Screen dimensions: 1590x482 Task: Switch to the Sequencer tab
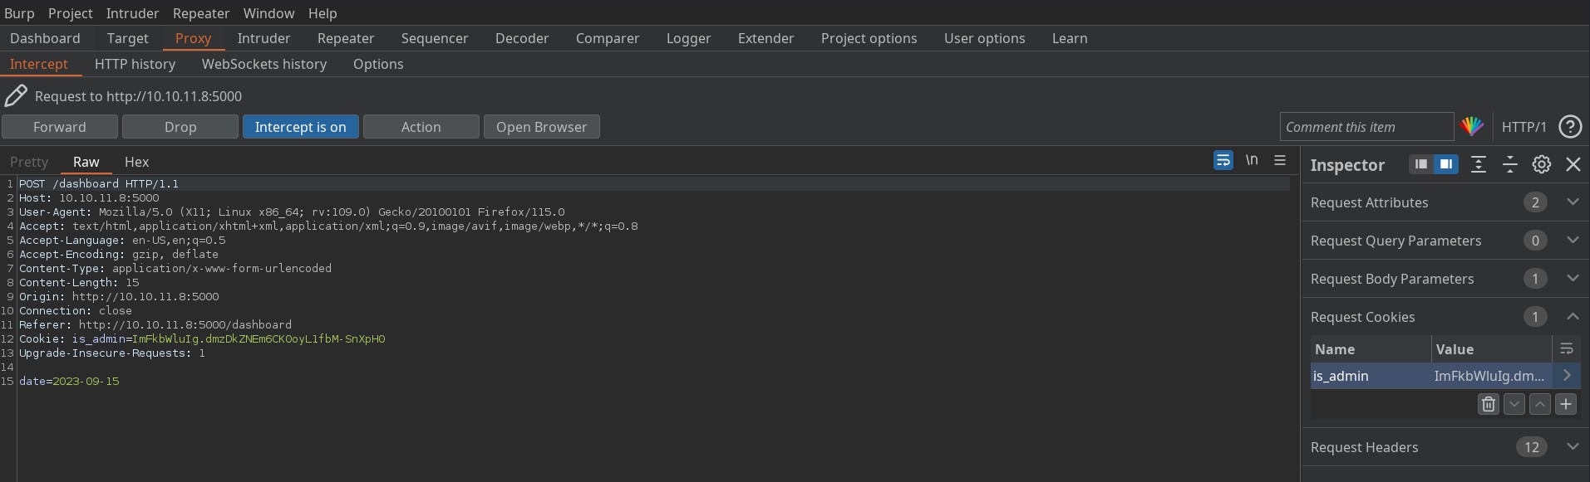pyautogui.click(x=435, y=38)
